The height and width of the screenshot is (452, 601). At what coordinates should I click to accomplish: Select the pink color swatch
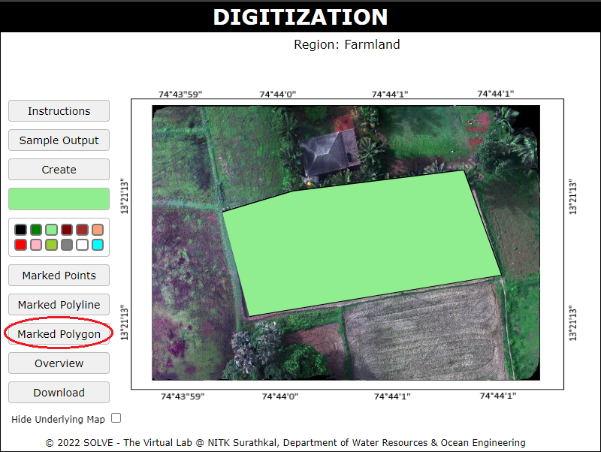point(36,245)
